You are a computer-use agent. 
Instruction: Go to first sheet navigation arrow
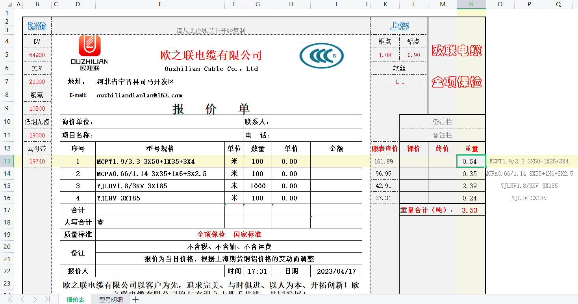coord(10,300)
